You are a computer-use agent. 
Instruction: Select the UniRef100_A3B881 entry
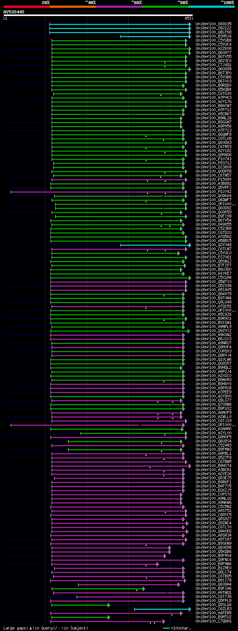pyautogui.click(x=213, y=184)
